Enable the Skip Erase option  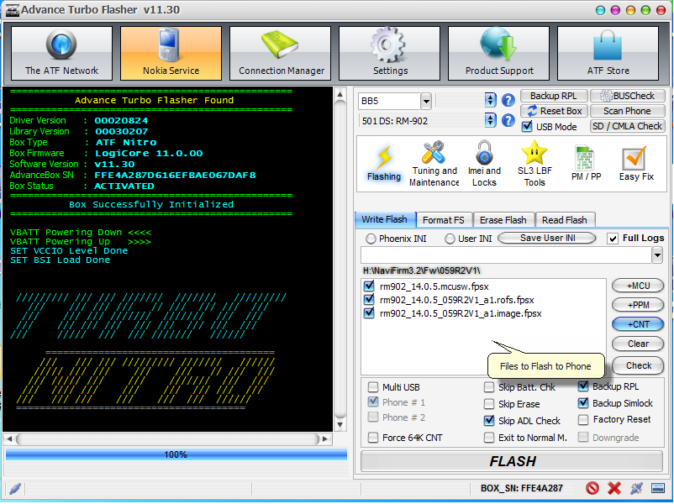(x=489, y=404)
